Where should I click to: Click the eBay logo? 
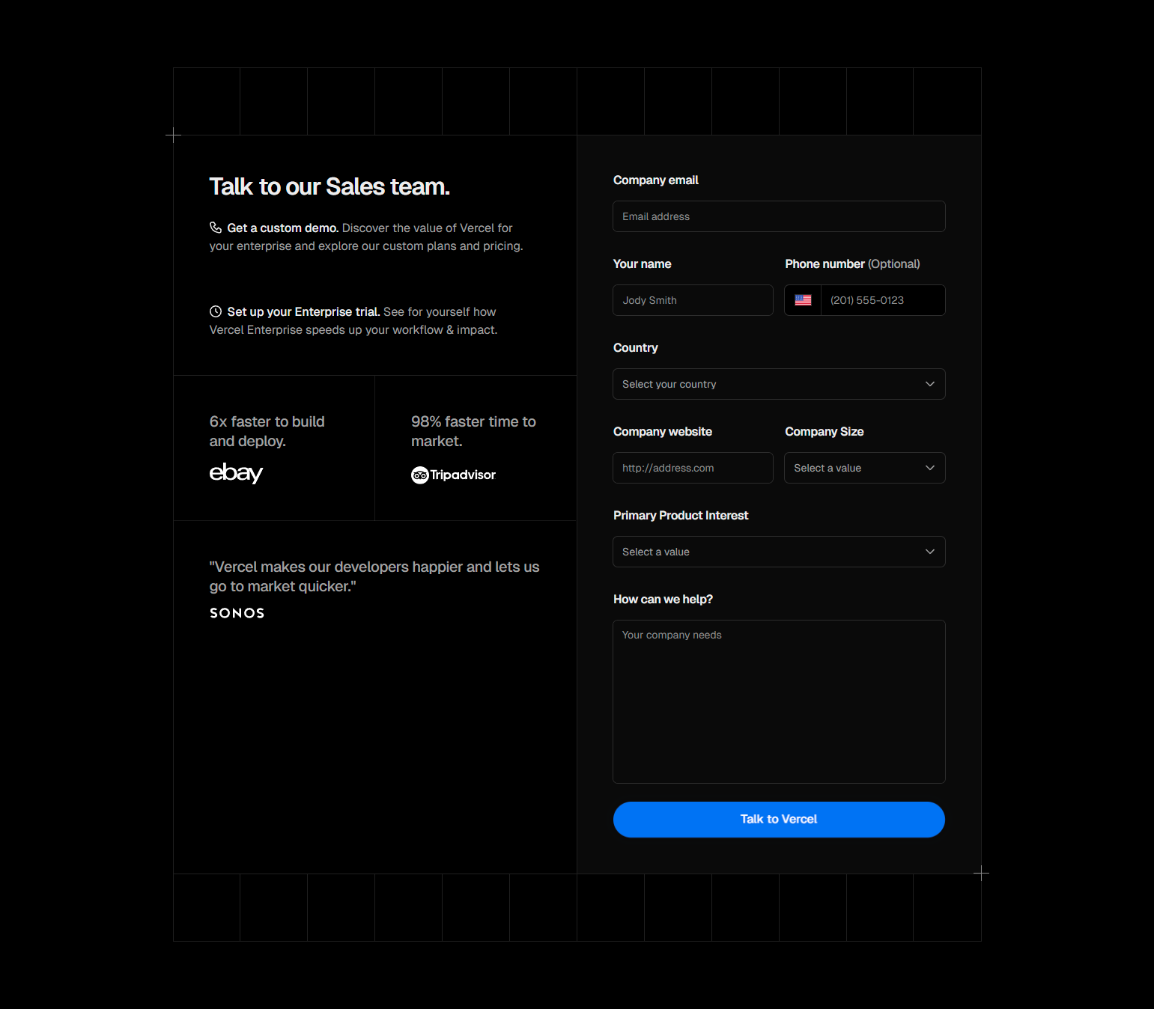pyautogui.click(x=236, y=473)
